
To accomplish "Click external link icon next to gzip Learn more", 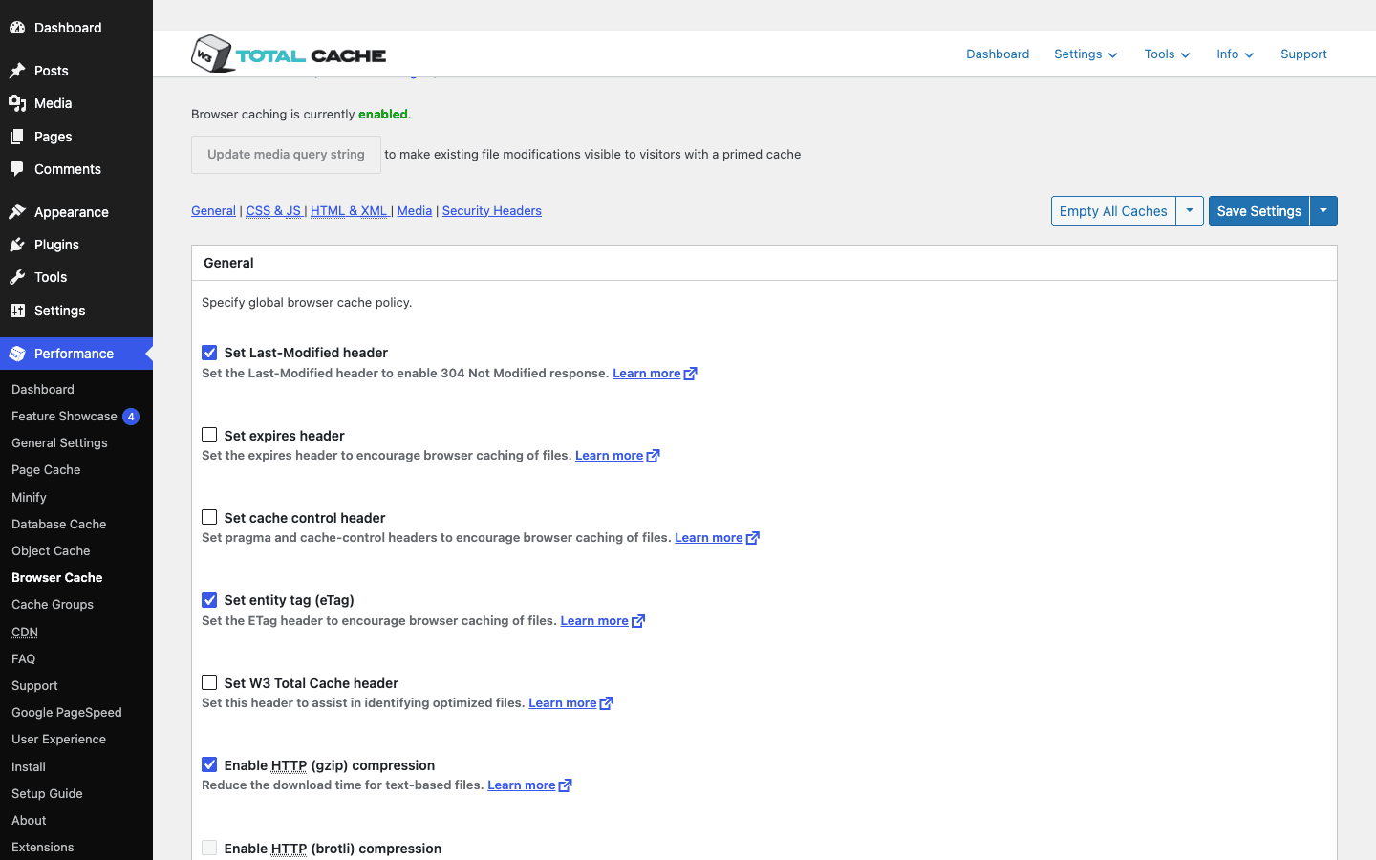I will [x=566, y=785].
